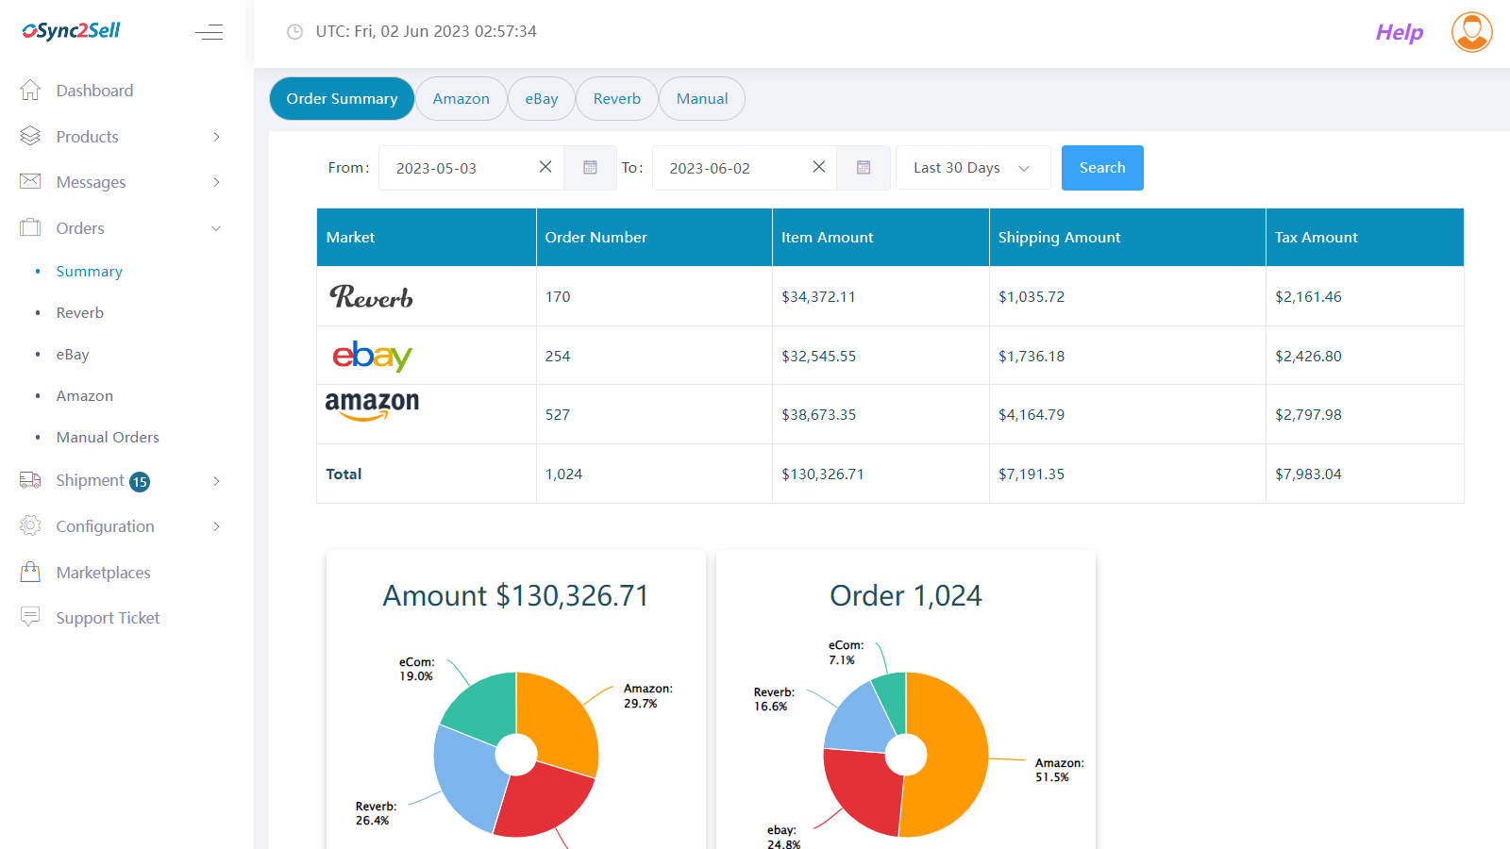Open Manual Orders in sidebar
The width and height of the screenshot is (1510, 849).
click(x=108, y=437)
